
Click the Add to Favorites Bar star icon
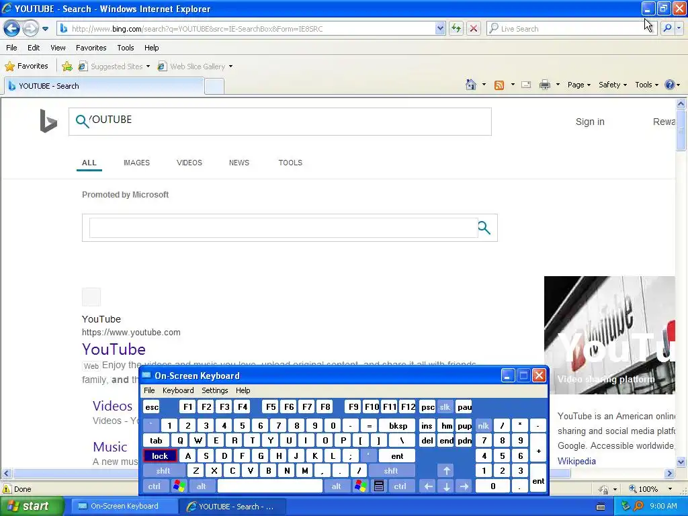67,67
